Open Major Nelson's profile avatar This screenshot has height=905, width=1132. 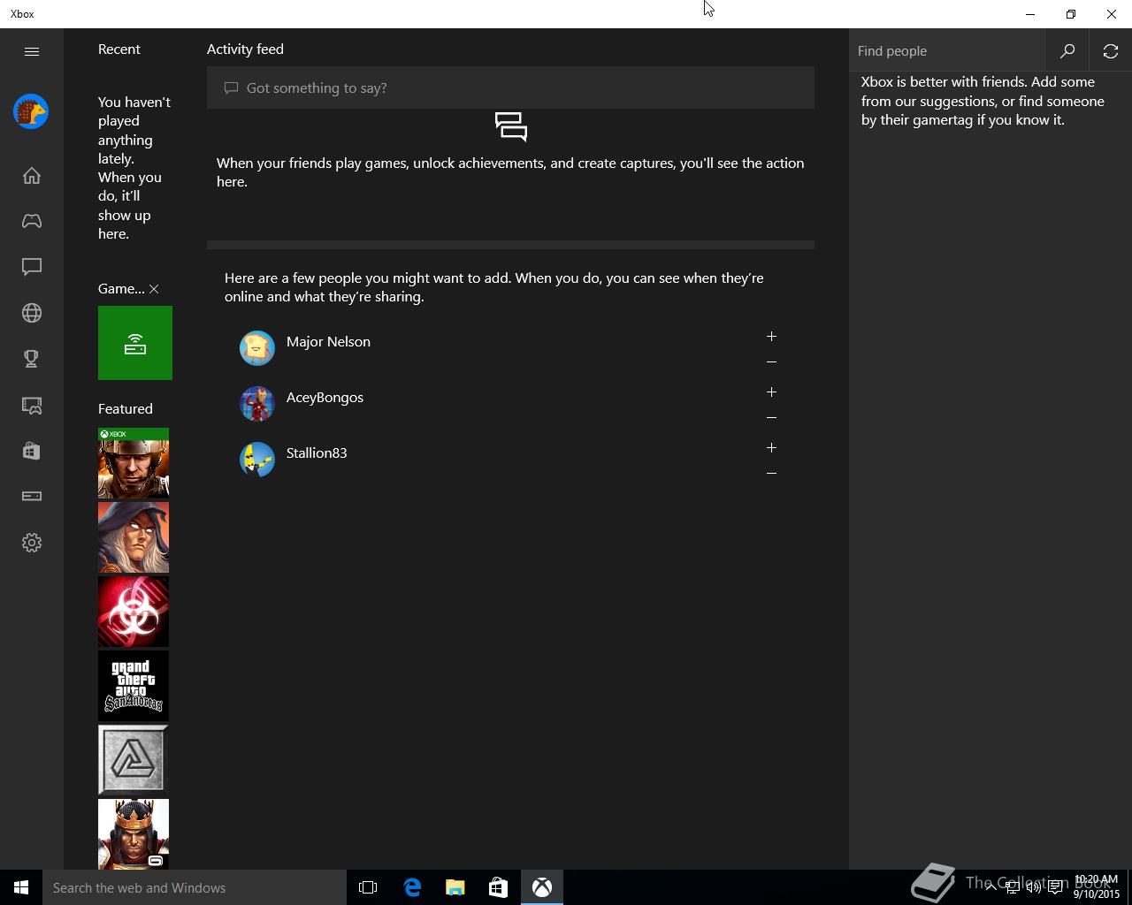tap(257, 348)
